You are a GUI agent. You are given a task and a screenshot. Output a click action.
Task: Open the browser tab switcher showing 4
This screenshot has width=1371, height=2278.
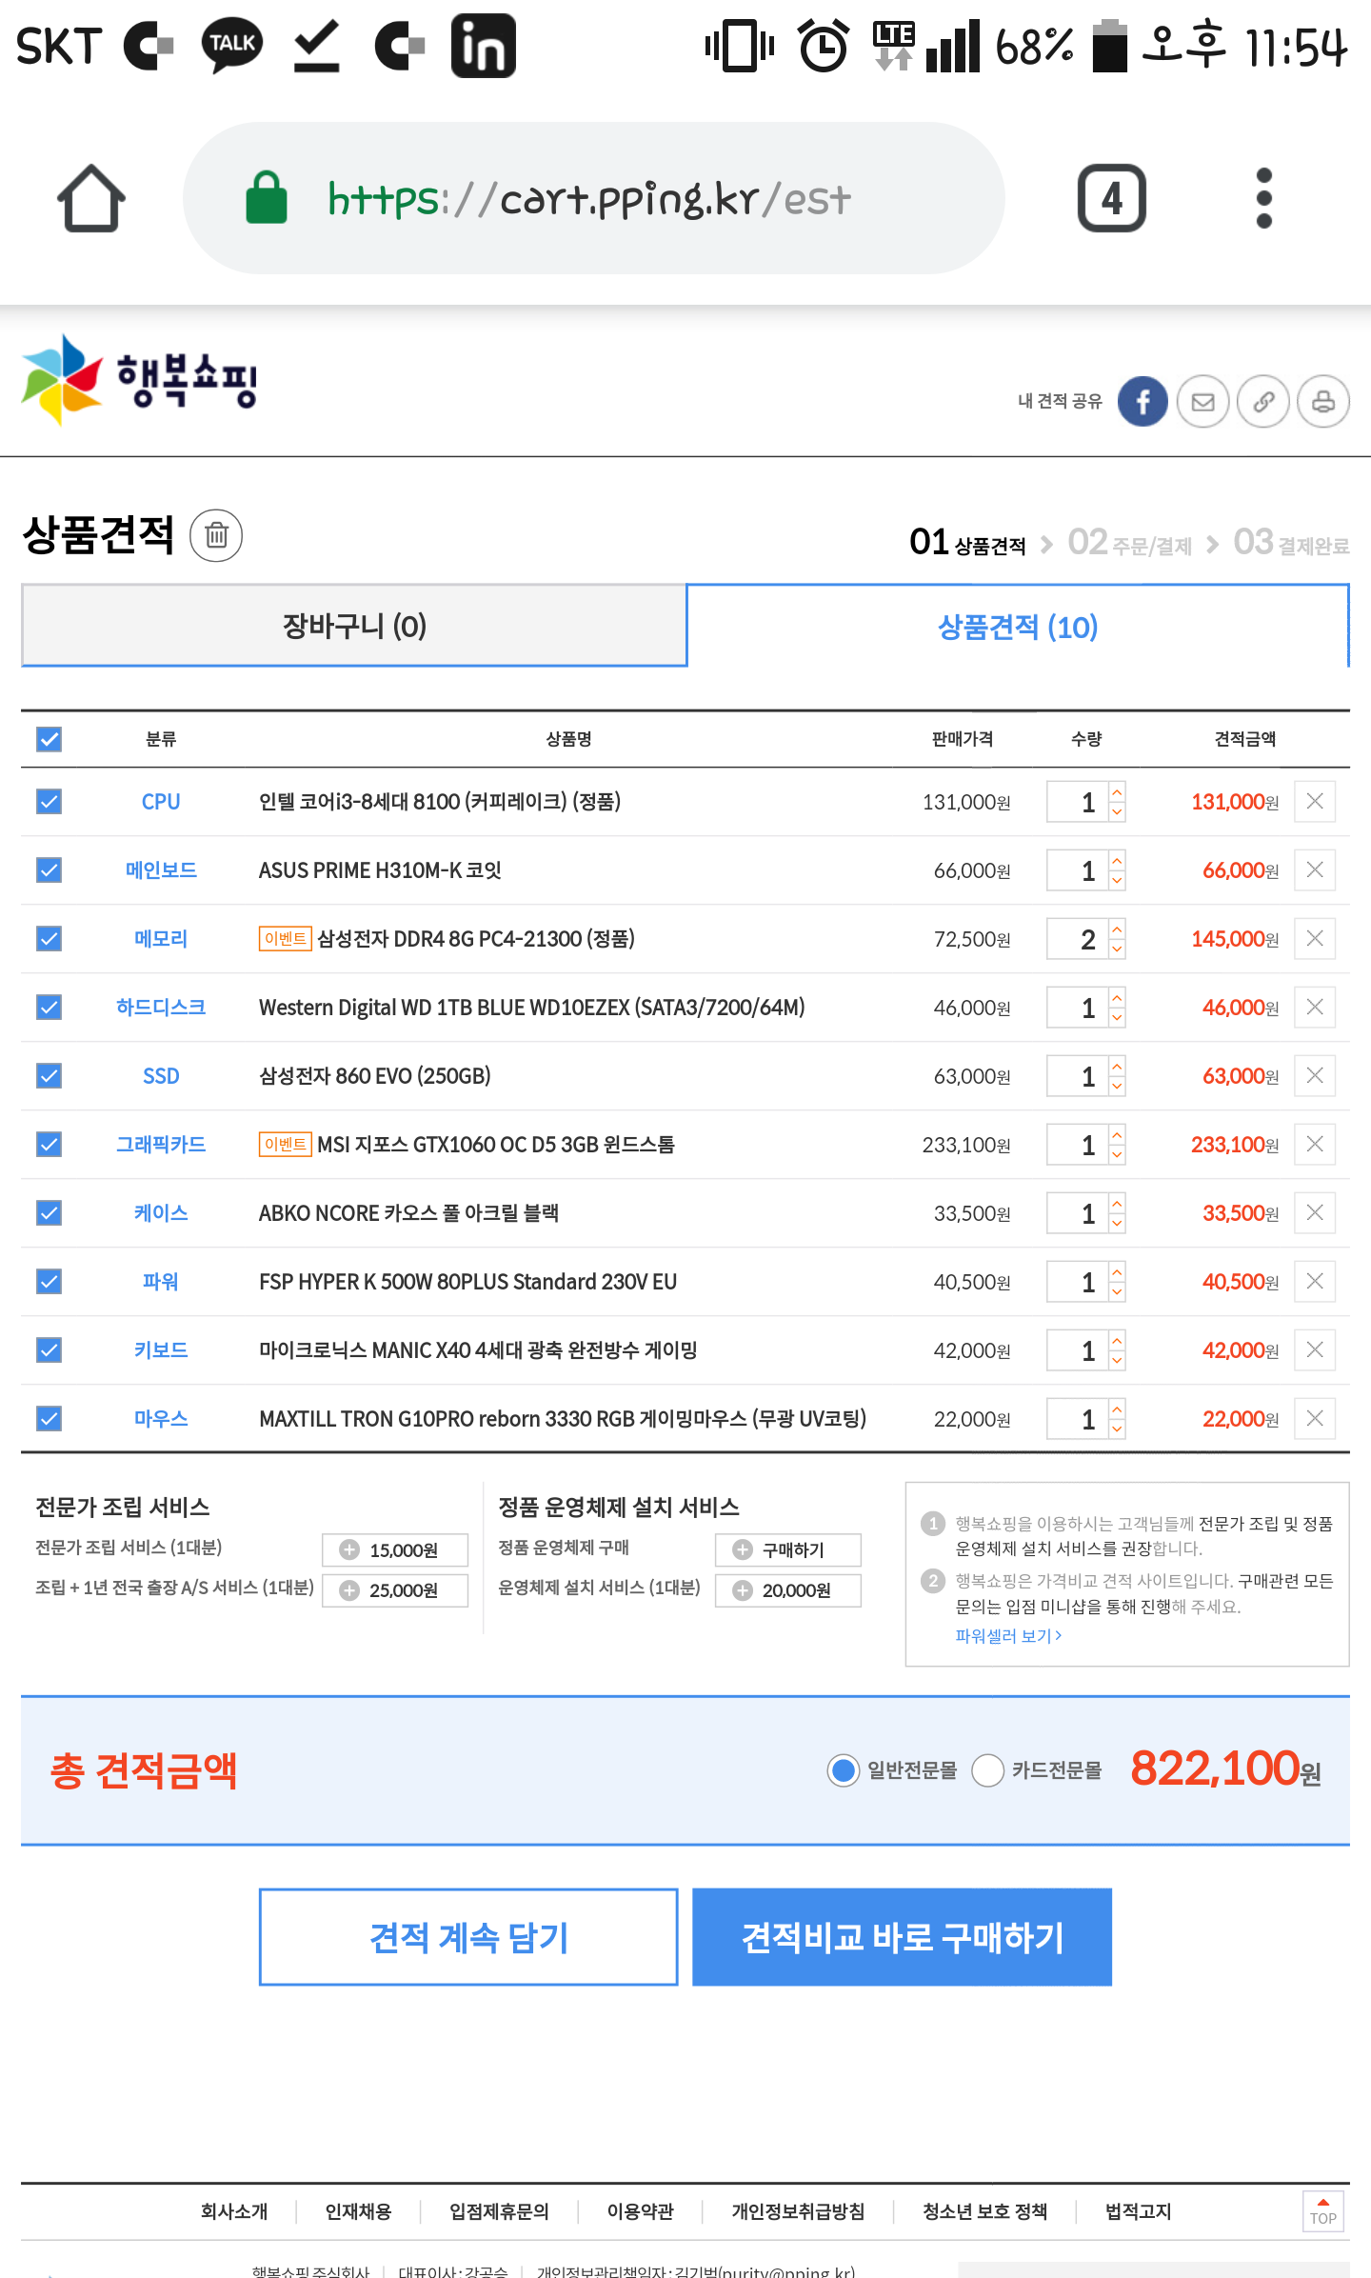tap(1111, 198)
